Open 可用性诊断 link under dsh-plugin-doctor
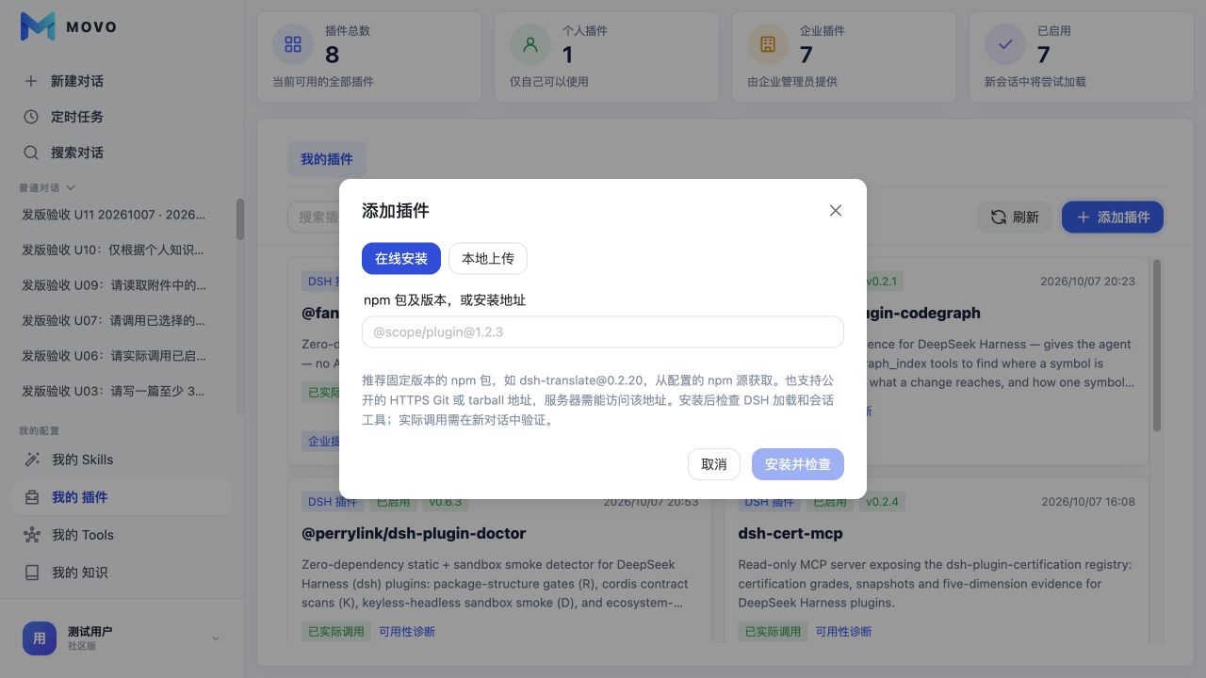This screenshot has height=678, width=1206. click(x=407, y=632)
